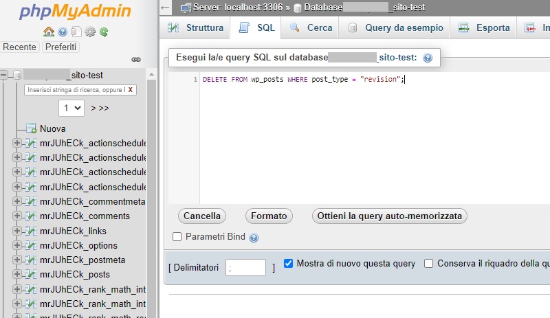Clear the table search with red X
Screen dimensions: 550x318
pos(130,90)
